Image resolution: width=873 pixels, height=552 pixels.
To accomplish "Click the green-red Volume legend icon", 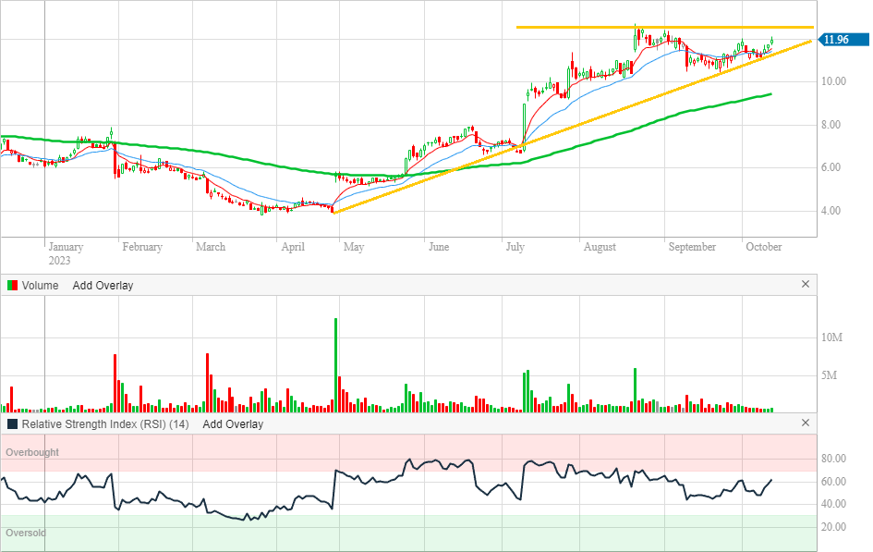I will pyautogui.click(x=12, y=286).
